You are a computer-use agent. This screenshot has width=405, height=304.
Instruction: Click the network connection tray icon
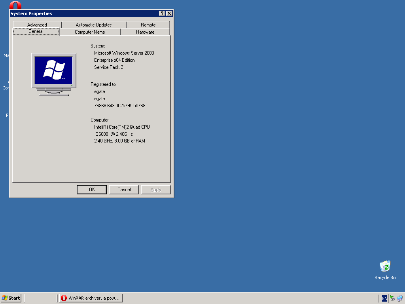click(x=400, y=298)
